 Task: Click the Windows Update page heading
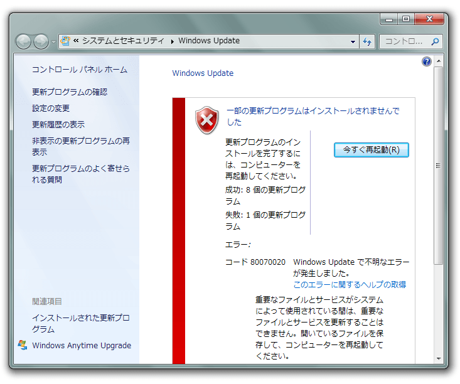pyautogui.click(x=203, y=73)
